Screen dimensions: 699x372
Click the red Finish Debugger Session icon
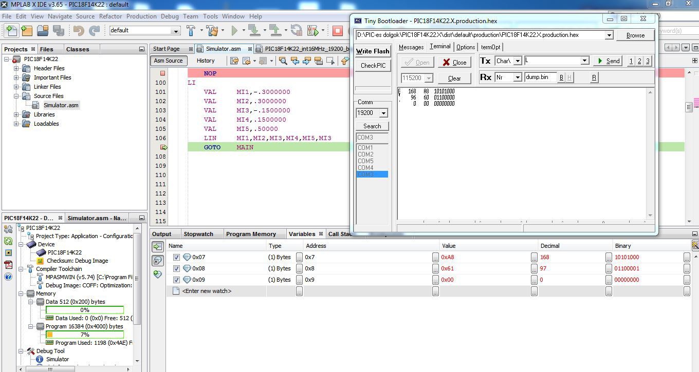(x=338, y=31)
